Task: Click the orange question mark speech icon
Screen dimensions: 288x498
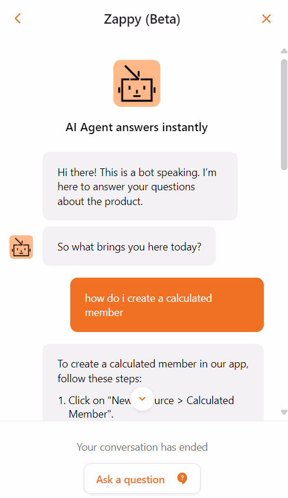Action: pos(182,479)
